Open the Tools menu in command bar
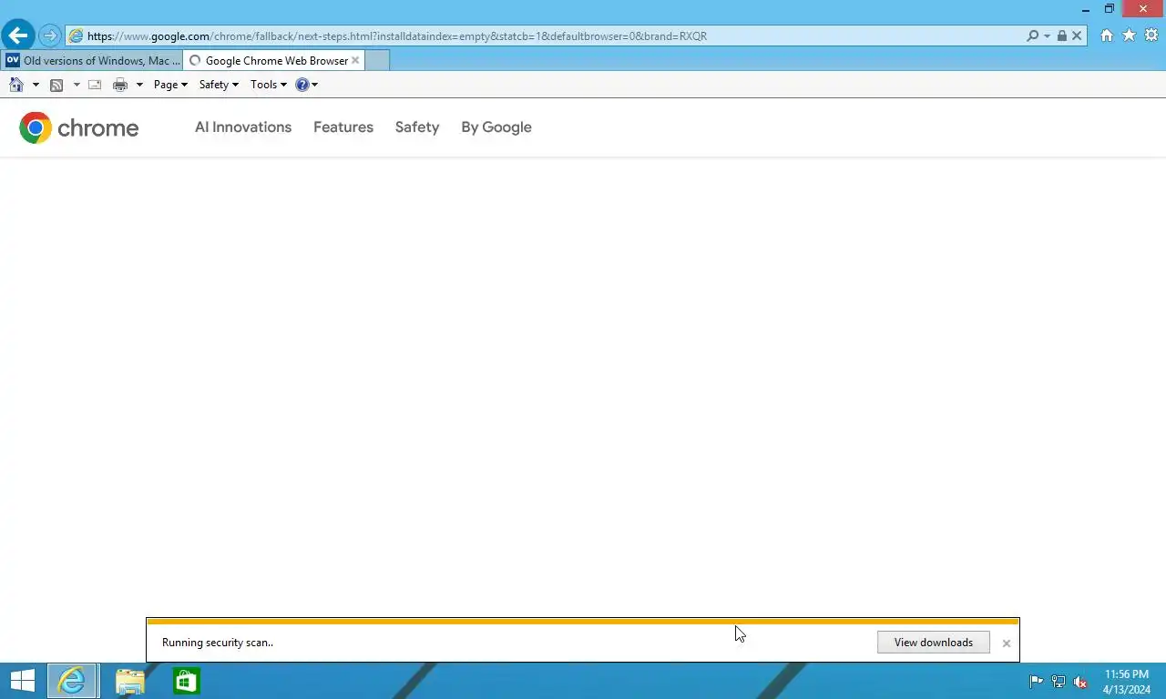 click(269, 85)
